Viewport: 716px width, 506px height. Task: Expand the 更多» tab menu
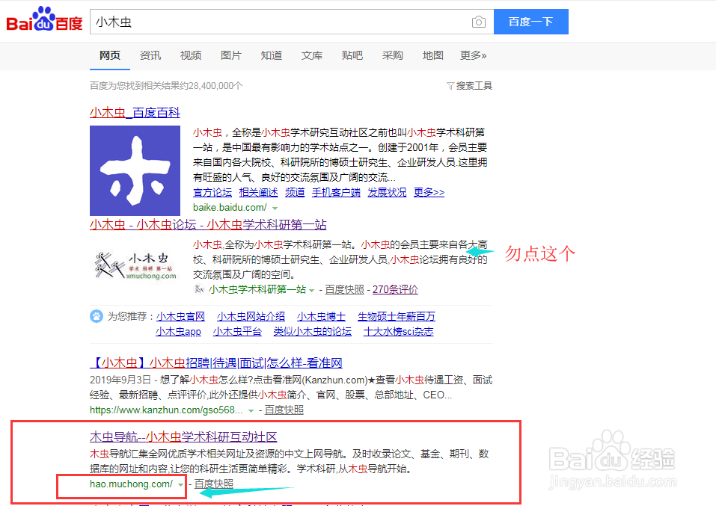(x=473, y=55)
